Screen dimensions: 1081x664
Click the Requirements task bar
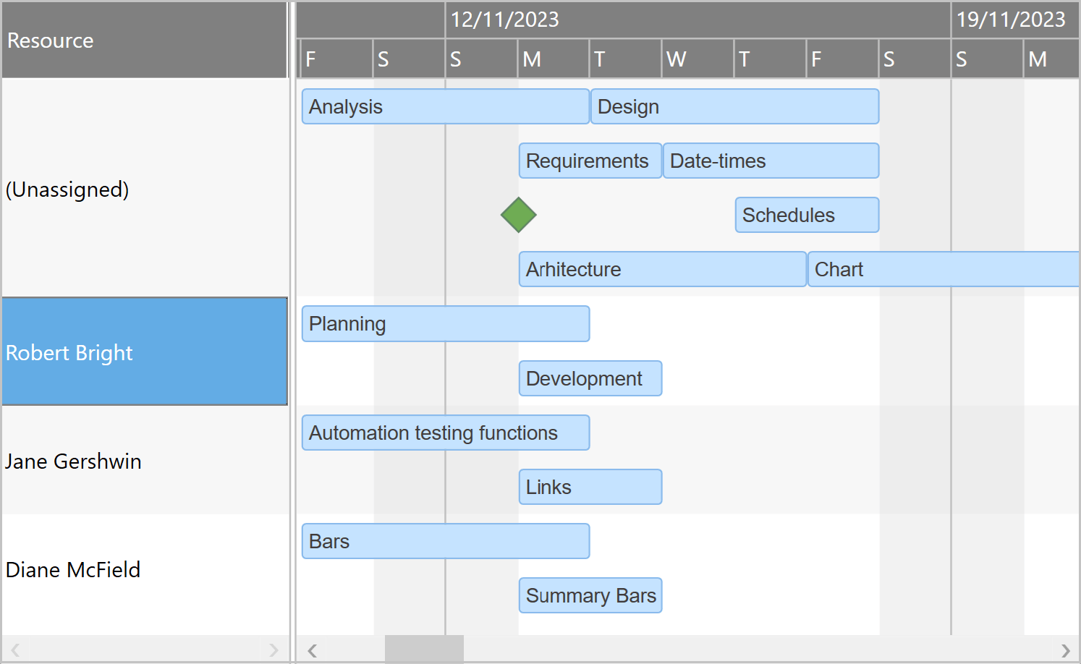pos(590,161)
